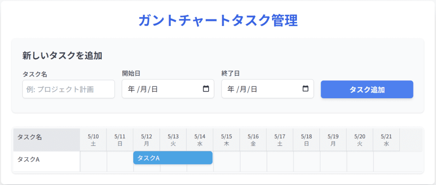Click the タスク追加 button
Image resolution: width=436 pixels, height=185 pixels.
(x=367, y=89)
